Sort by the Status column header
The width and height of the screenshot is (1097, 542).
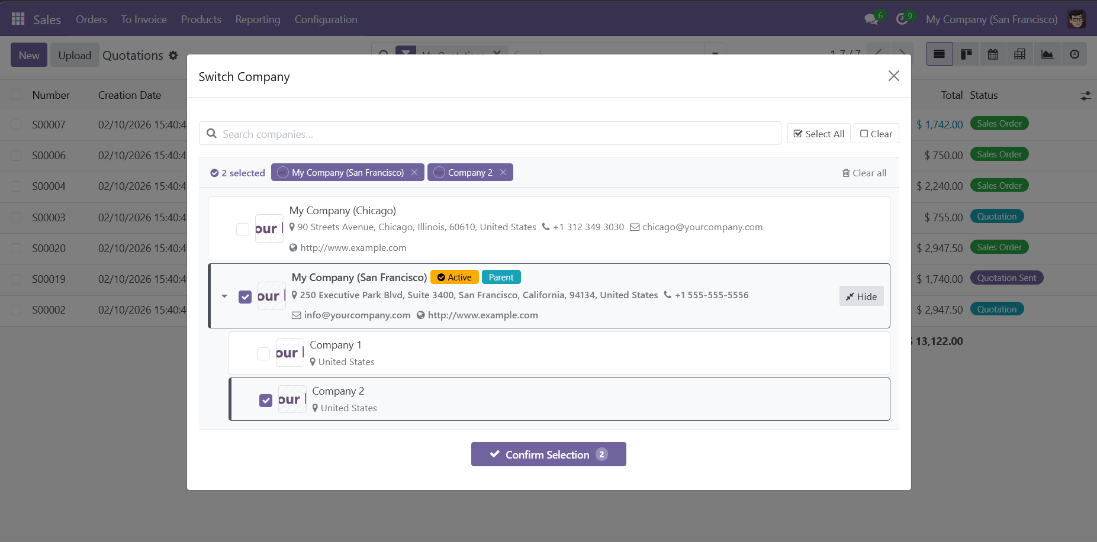point(983,95)
